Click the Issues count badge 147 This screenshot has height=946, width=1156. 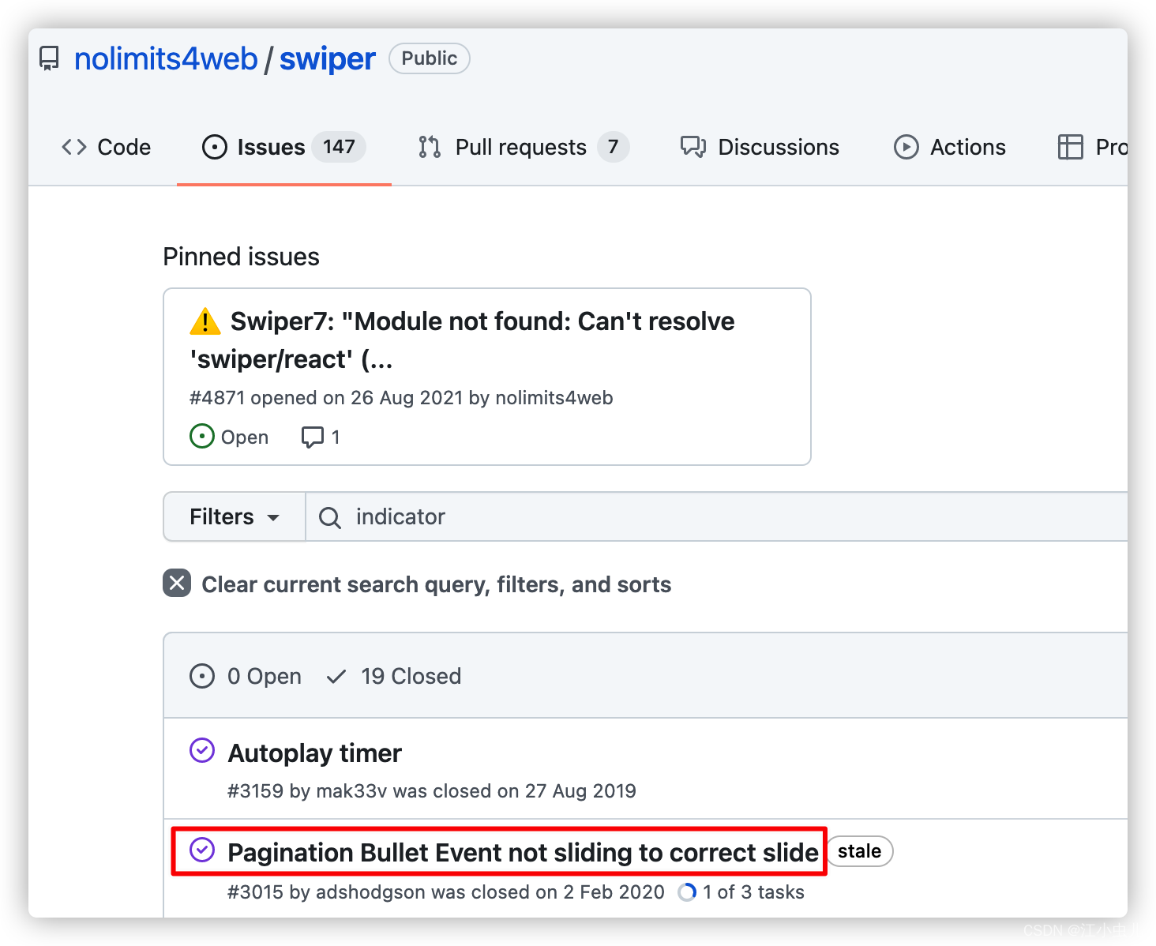[x=339, y=147]
